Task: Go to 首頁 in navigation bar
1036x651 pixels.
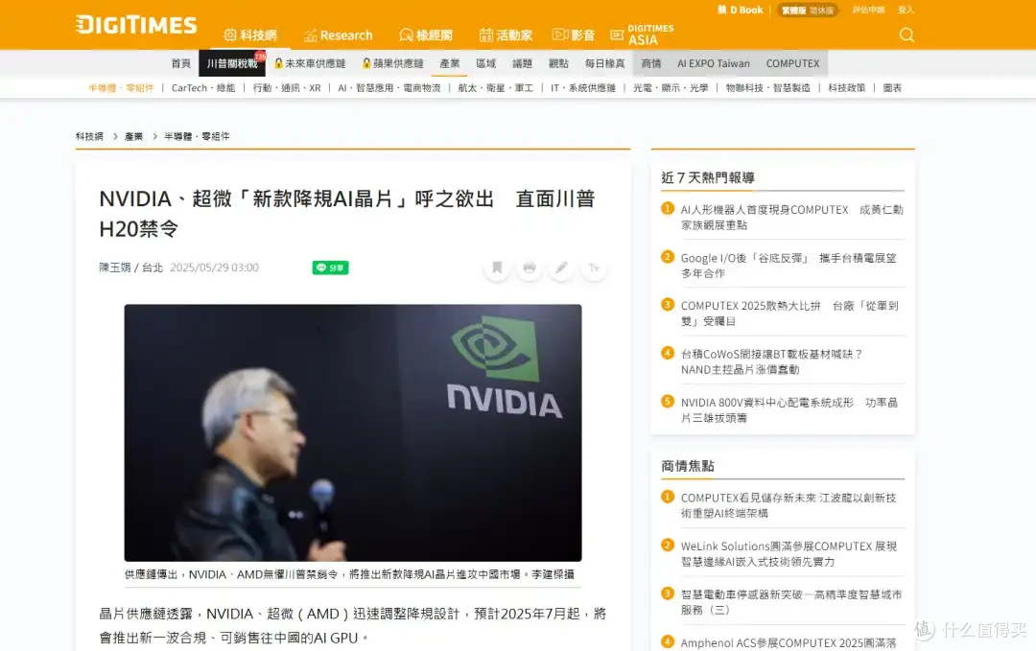Action: (x=180, y=63)
